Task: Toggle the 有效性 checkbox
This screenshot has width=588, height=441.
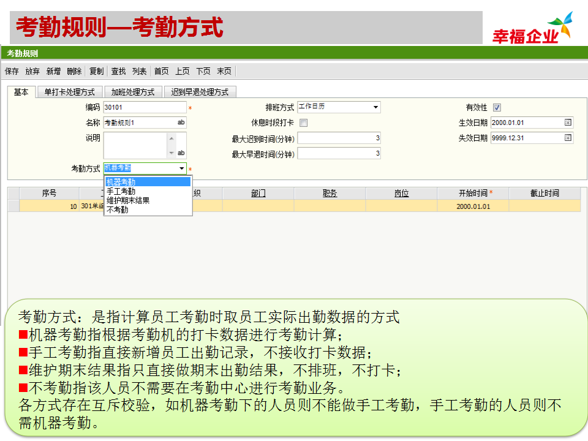Action: point(497,107)
